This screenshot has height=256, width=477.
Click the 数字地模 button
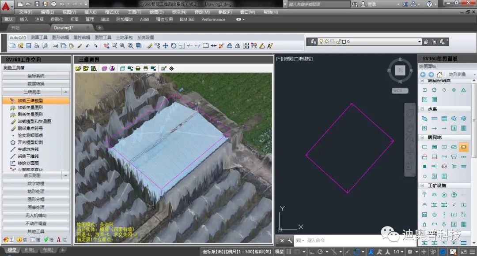(x=36, y=183)
